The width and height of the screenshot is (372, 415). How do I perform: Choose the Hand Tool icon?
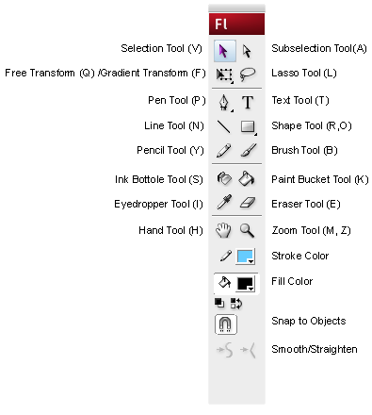[223, 230]
